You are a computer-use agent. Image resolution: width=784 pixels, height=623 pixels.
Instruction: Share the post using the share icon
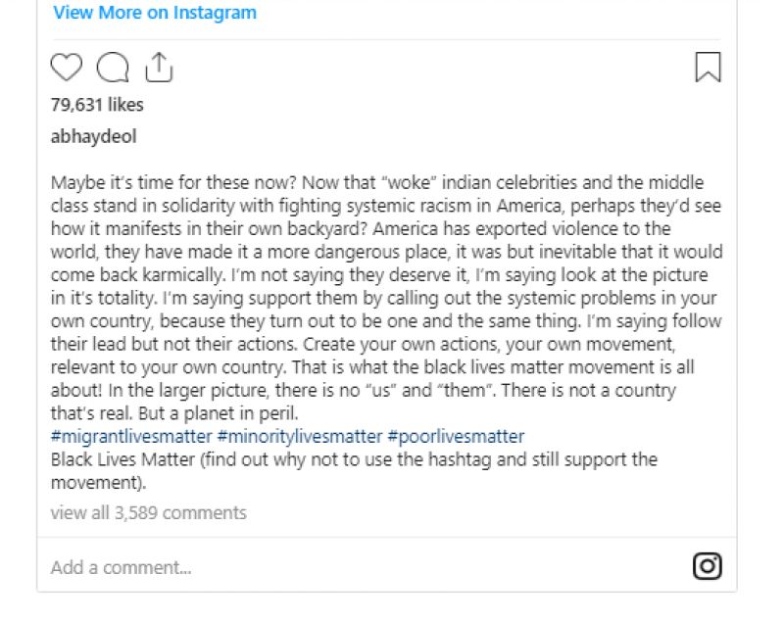(158, 68)
